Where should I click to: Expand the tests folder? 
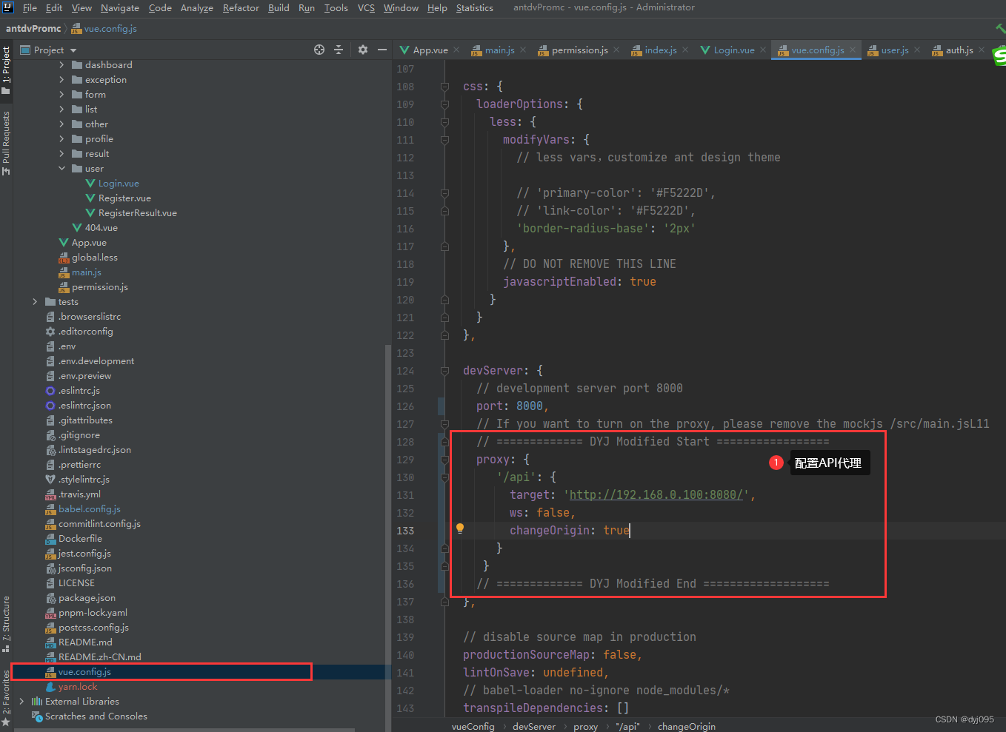click(x=35, y=302)
